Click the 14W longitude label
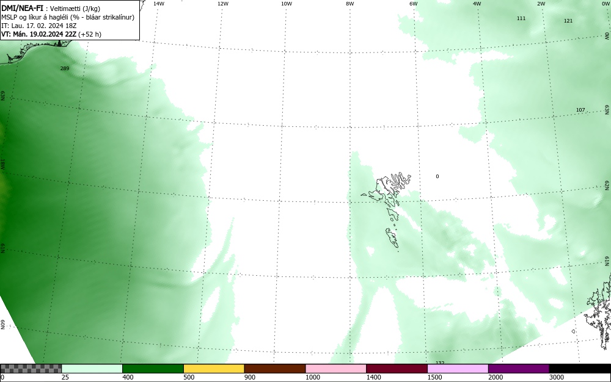Image resolution: width=611 pixels, height=382 pixels. click(159, 4)
